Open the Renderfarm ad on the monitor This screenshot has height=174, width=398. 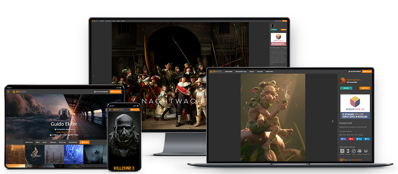click(x=279, y=39)
